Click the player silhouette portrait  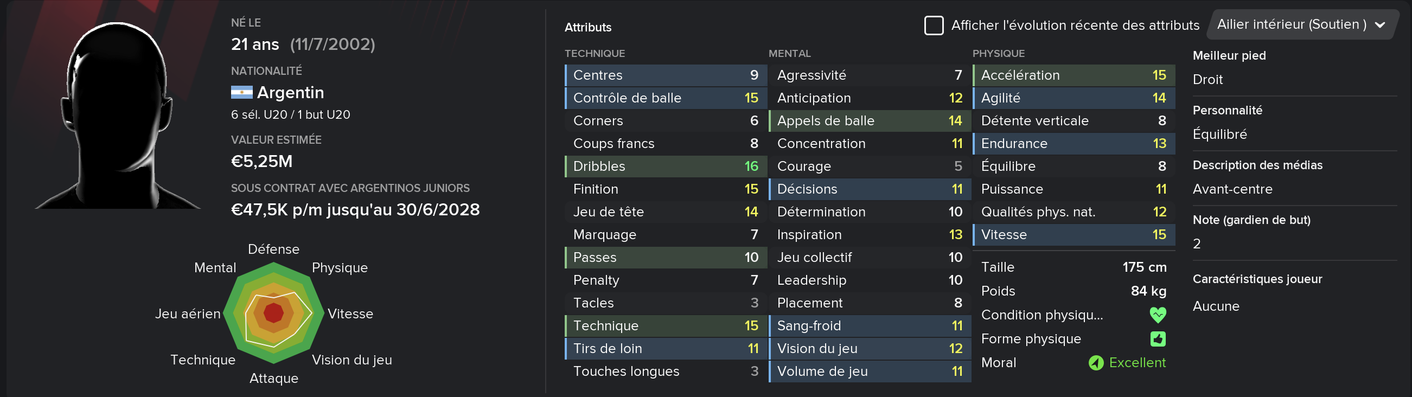point(118,115)
